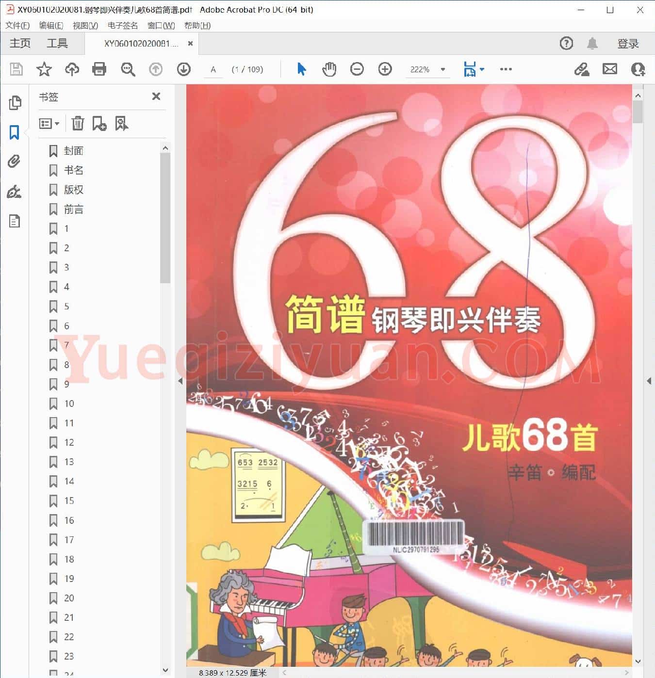Go to the 主页 tab

click(x=20, y=44)
